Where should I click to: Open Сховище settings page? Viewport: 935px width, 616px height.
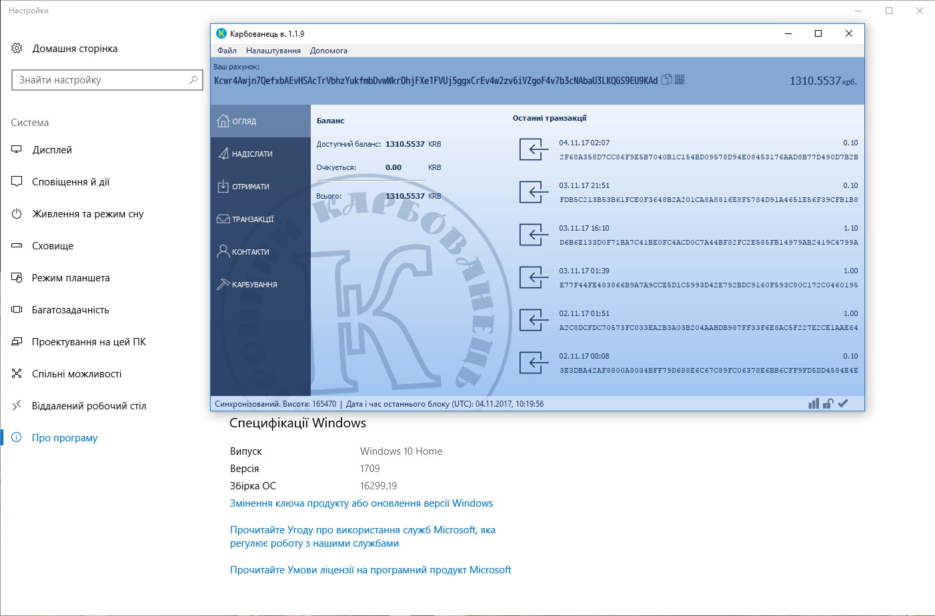(x=53, y=246)
